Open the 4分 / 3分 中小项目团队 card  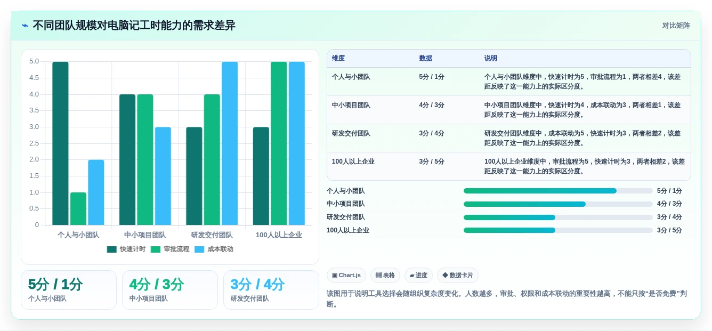click(x=170, y=290)
